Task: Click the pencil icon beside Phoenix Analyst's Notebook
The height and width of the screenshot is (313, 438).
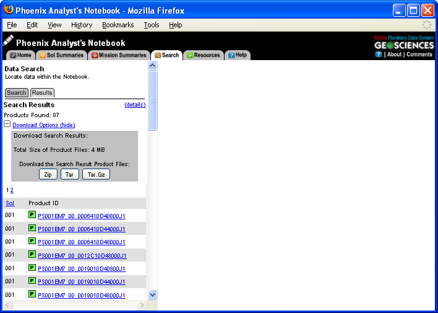Action: click(x=8, y=40)
